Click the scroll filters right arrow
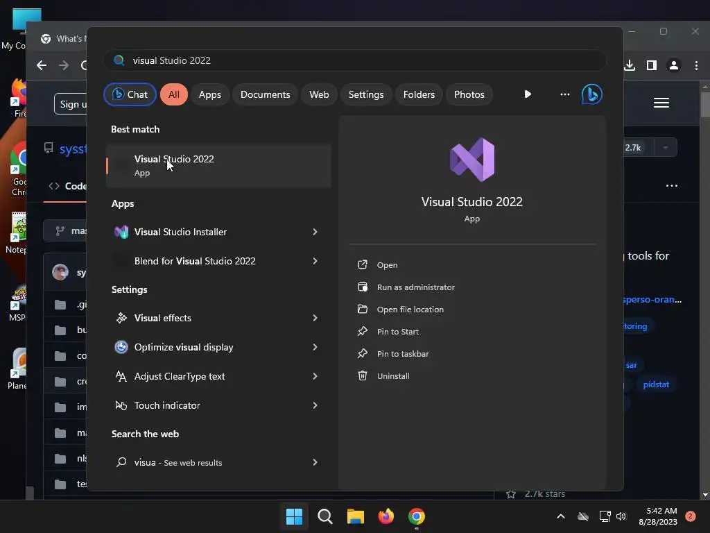 pos(528,94)
